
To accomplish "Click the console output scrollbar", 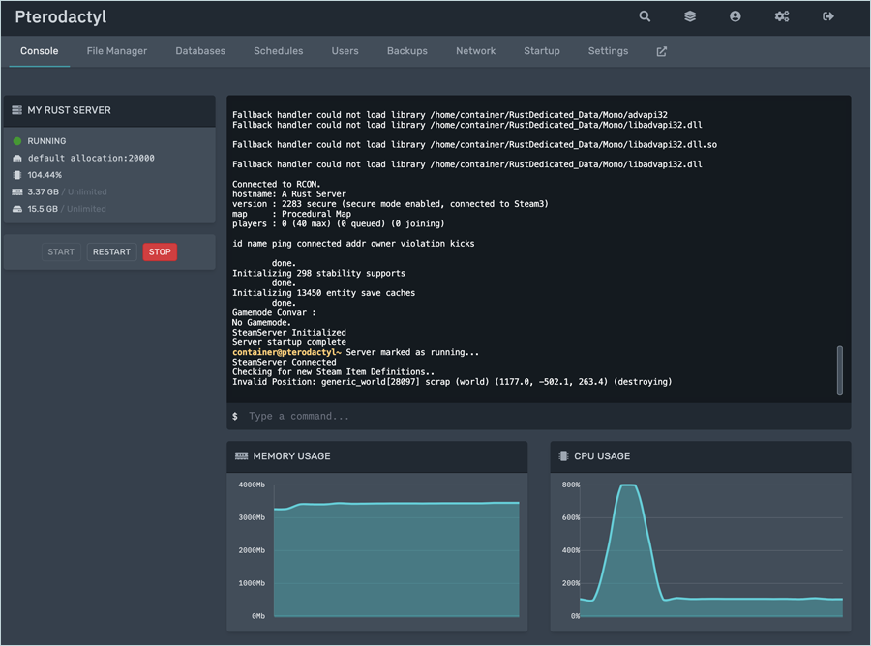I will point(839,369).
